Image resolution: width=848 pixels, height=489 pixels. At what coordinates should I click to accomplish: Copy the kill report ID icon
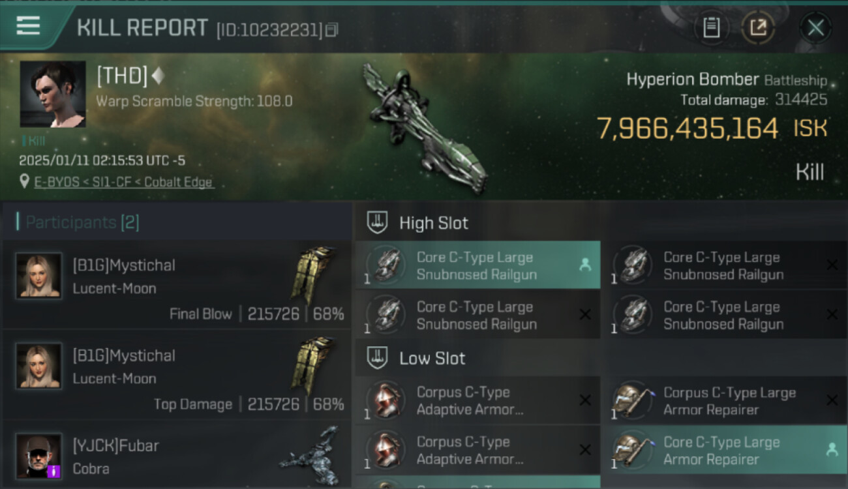click(332, 30)
